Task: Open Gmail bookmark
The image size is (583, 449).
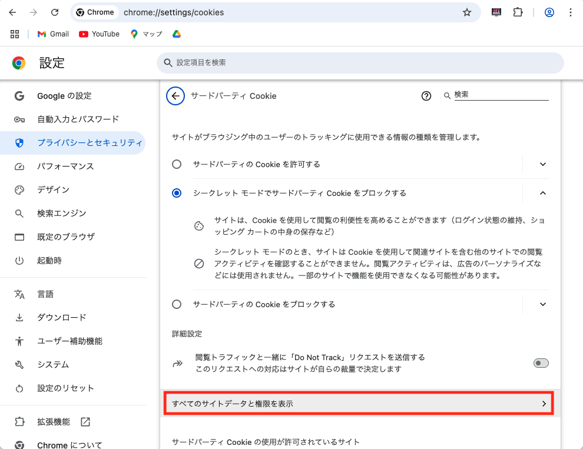Action: coord(53,34)
